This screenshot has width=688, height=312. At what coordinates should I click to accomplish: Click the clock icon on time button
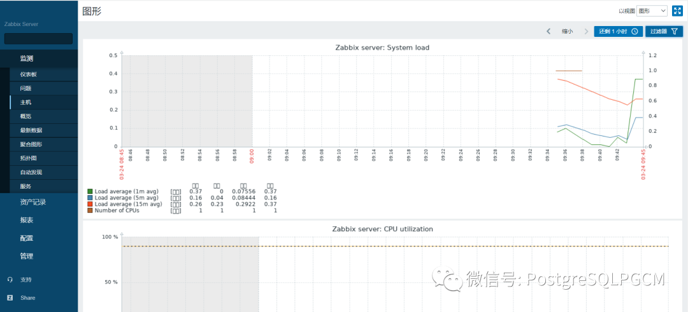point(634,32)
